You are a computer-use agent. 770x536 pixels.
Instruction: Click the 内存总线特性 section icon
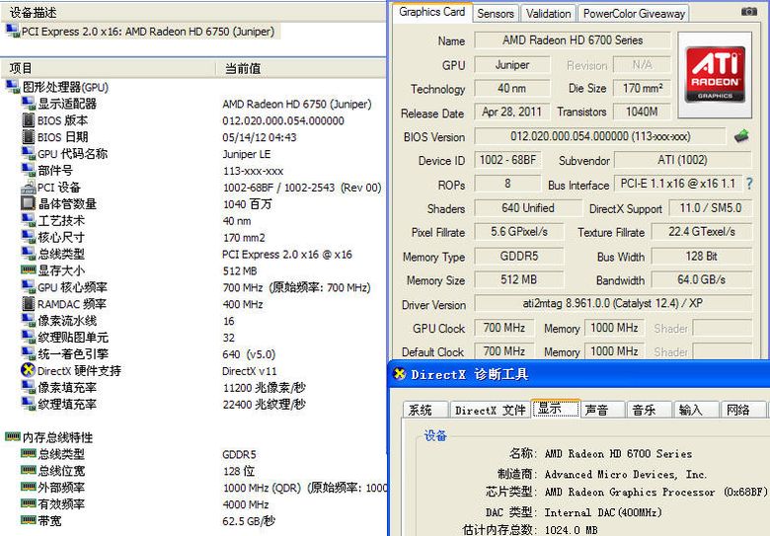[12, 436]
